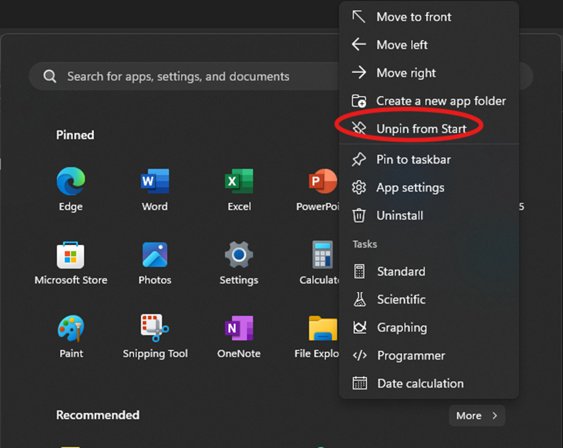This screenshot has width=563, height=448.
Task: Open More recommended items
Action: coord(477,416)
